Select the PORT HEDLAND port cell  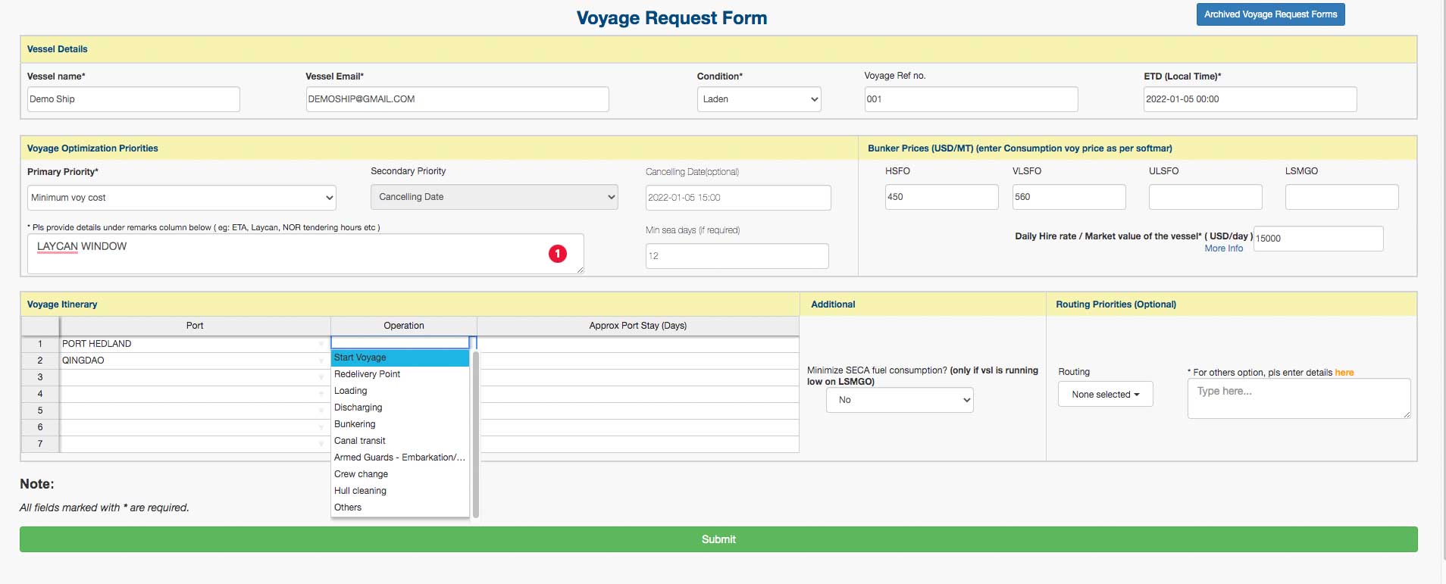pyautogui.click(x=194, y=344)
